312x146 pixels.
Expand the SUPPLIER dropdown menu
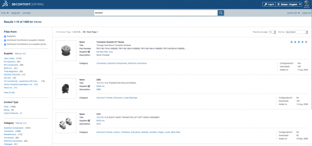tap(293, 13)
